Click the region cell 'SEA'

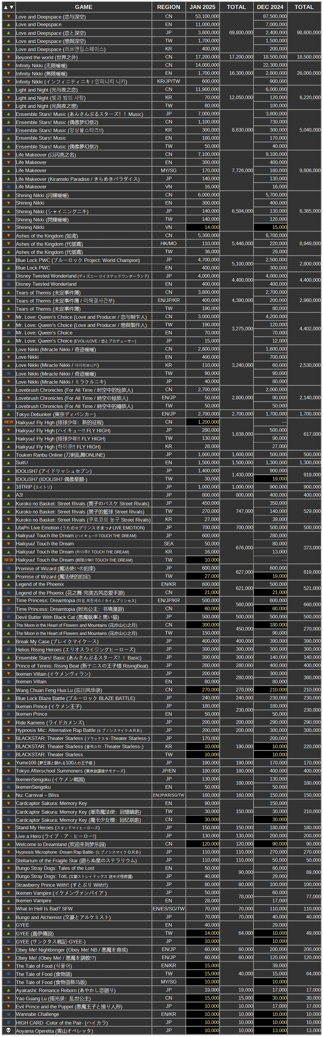[x=169, y=544]
